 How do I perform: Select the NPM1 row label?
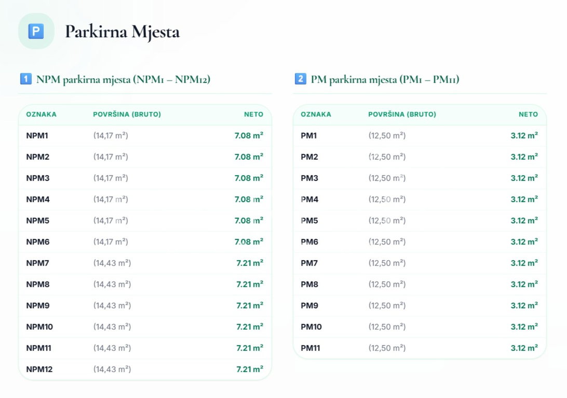(37, 136)
